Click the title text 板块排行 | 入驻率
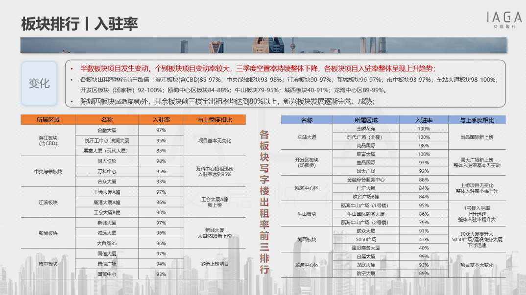 79,24
